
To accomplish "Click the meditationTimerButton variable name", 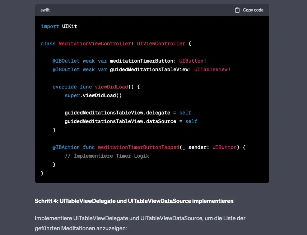I will pyautogui.click(x=141, y=61).
